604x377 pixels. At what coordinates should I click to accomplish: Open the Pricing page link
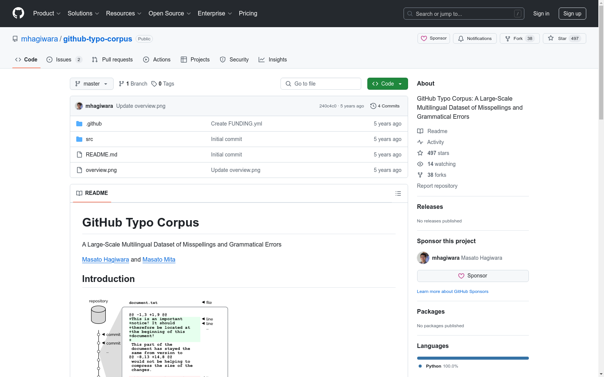click(x=248, y=14)
